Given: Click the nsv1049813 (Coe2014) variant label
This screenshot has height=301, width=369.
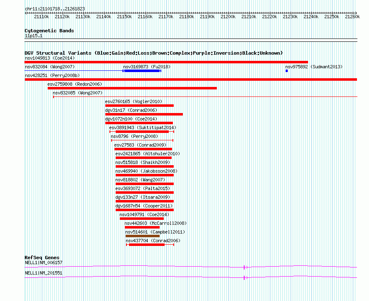Looking at the screenshot, I should (x=50, y=58).
